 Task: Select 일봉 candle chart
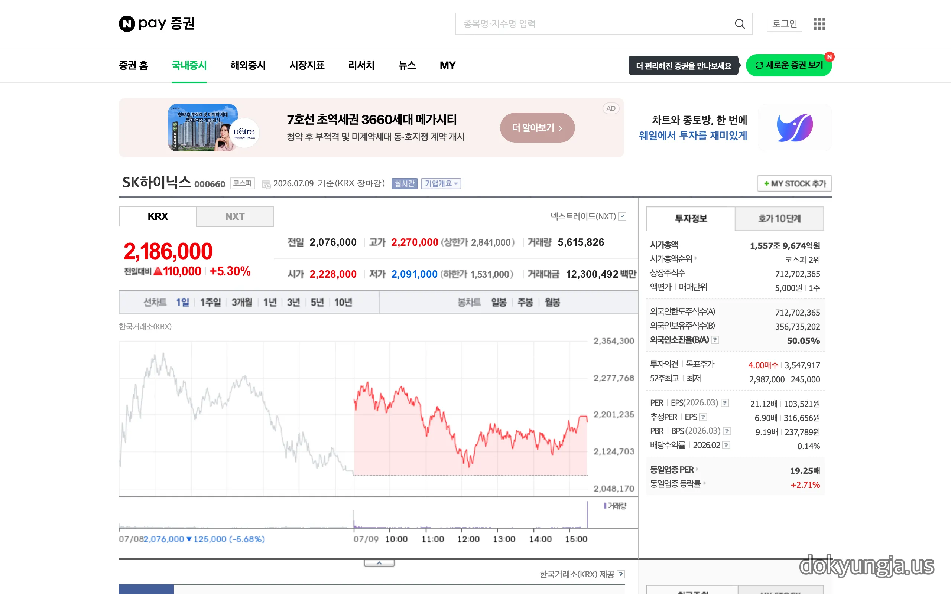click(x=499, y=303)
